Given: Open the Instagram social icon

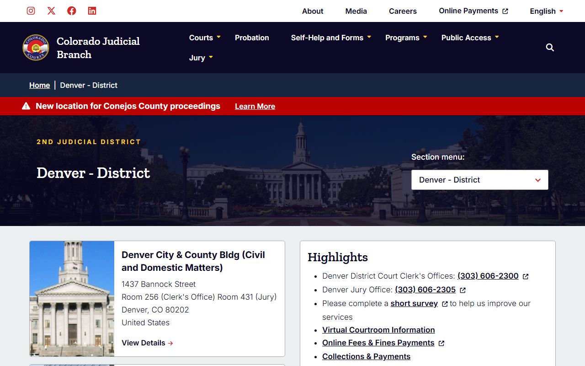Looking at the screenshot, I should [x=31, y=11].
